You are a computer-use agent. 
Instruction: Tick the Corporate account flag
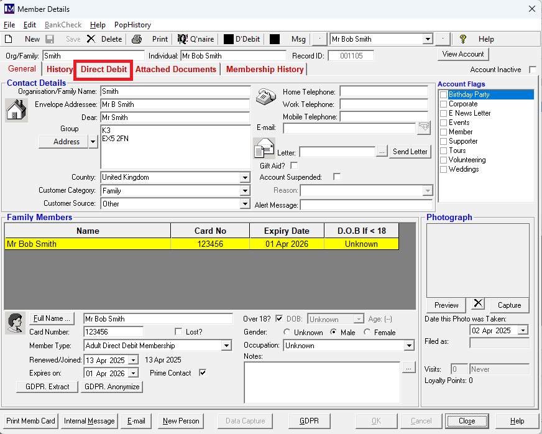point(443,104)
